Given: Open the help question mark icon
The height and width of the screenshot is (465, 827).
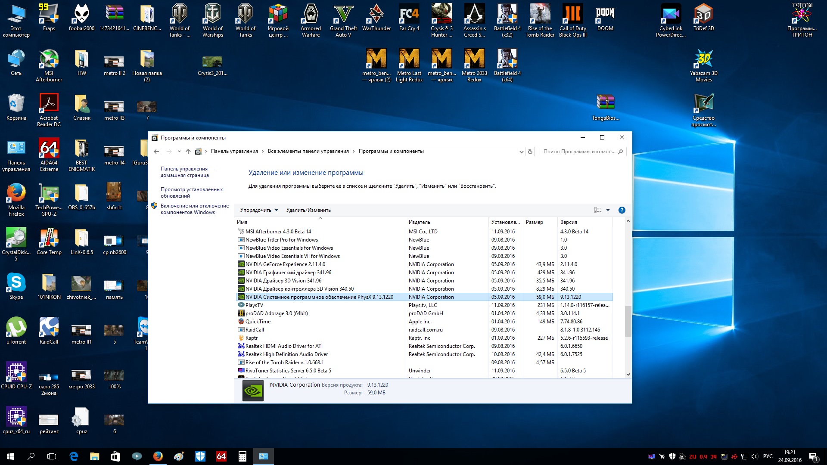Looking at the screenshot, I should pyautogui.click(x=622, y=210).
